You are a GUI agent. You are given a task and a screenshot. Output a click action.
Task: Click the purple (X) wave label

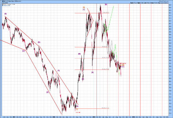click(x=83, y=79)
